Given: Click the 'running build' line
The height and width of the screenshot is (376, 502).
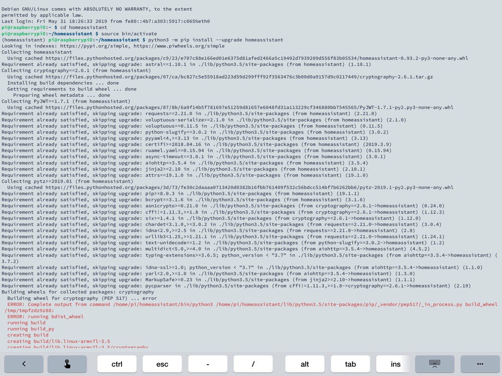Looking at the screenshot, I should coord(26,323).
